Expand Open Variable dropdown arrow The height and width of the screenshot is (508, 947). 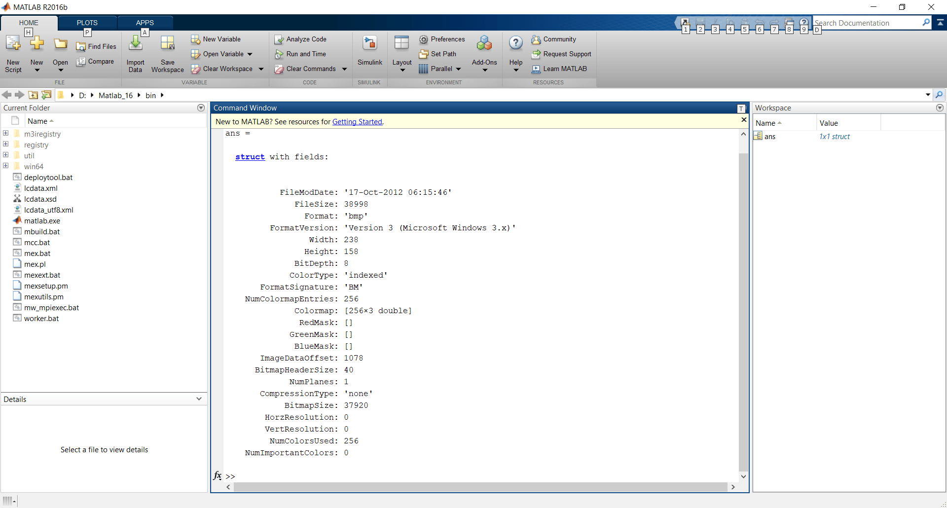[250, 54]
